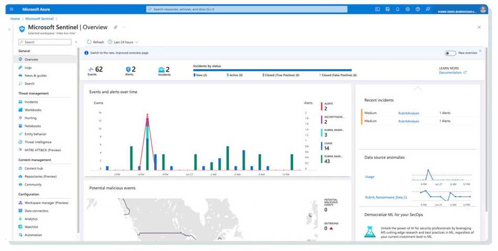Open the Help question mark icon
Viewport: 498px width, 251px height.
click(418, 9)
